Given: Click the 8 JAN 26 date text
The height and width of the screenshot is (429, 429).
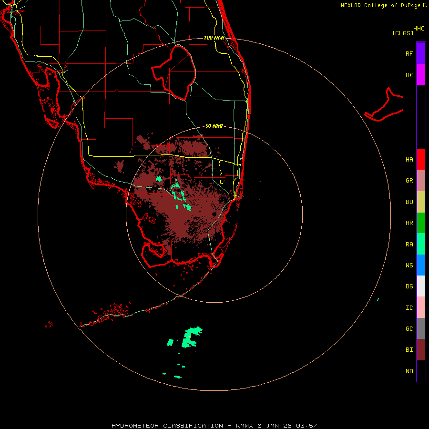Looking at the screenshot, I should pyautogui.click(x=275, y=426).
